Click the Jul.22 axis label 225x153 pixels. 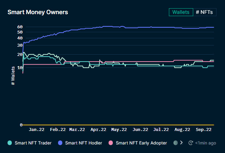click(161, 130)
